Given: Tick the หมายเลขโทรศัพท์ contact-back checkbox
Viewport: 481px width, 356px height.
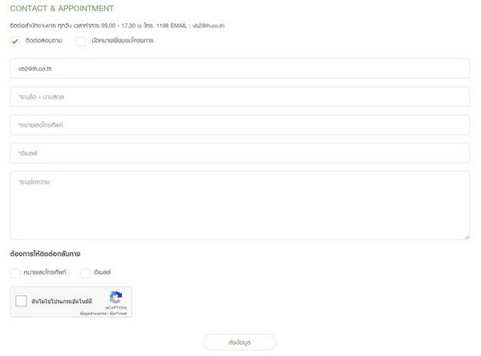Looking at the screenshot, I should coord(15,273).
